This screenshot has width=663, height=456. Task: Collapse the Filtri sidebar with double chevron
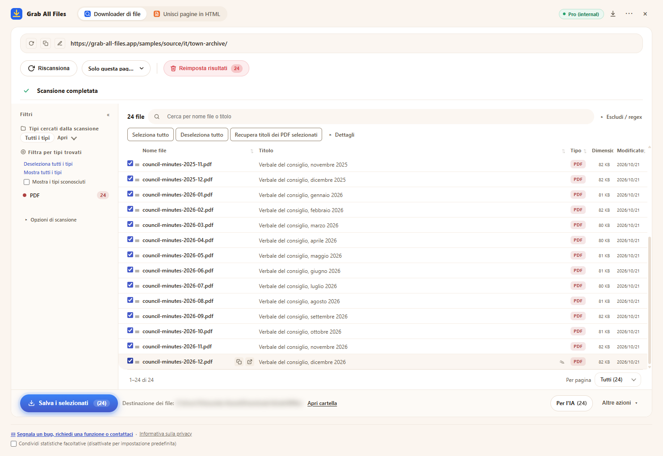(108, 115)
